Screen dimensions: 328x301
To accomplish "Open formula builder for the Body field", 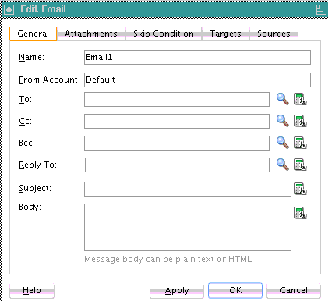I will (x=301, y=213).
